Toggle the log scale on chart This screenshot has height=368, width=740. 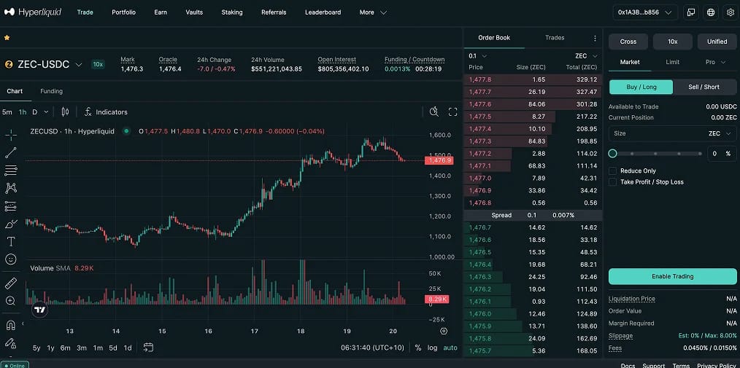pyautogui.click(x=432, y=348)
